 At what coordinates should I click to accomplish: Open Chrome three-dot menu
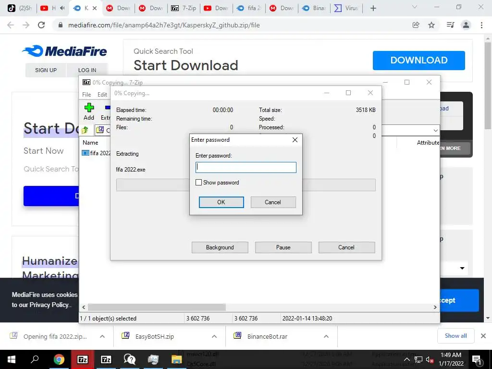(x=481, y=25)
